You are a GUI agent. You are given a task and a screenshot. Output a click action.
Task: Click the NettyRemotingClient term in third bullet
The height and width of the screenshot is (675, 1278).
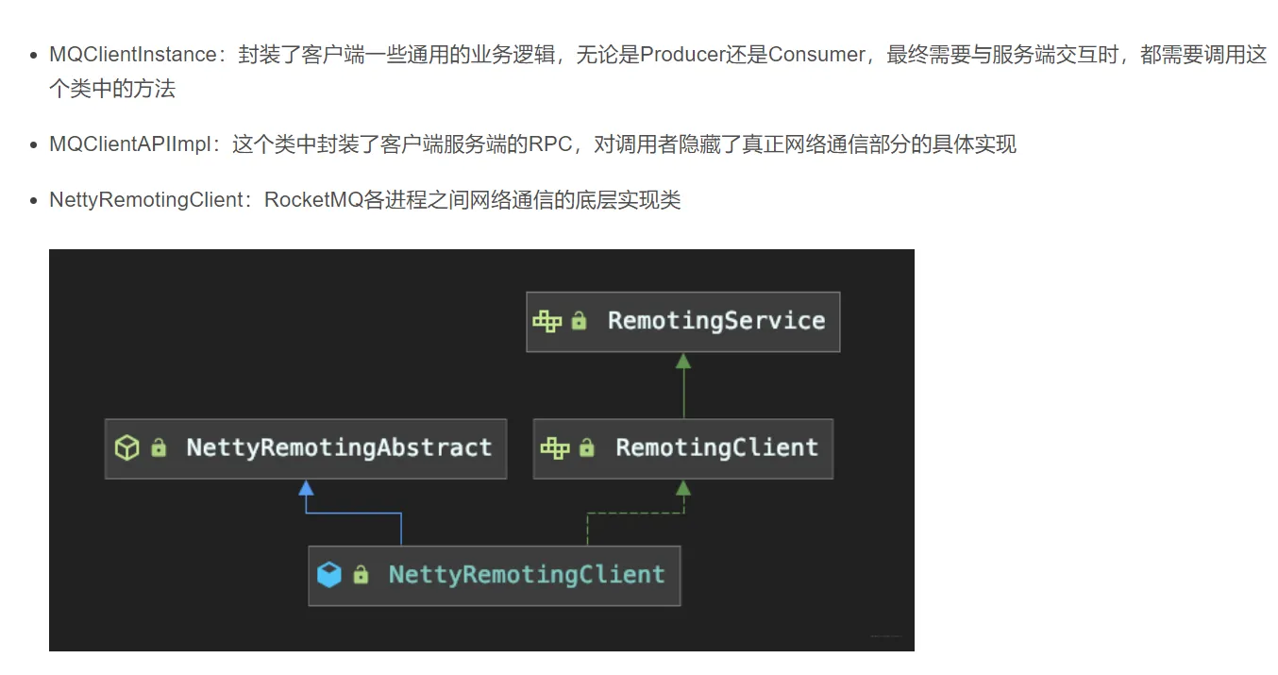(145, 200)
